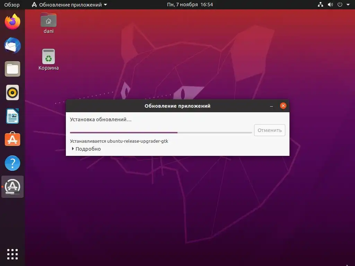The height and width of the screenshot is (266, 355).
Task: Click the update installation progress bar
Action: coord(161,133)
